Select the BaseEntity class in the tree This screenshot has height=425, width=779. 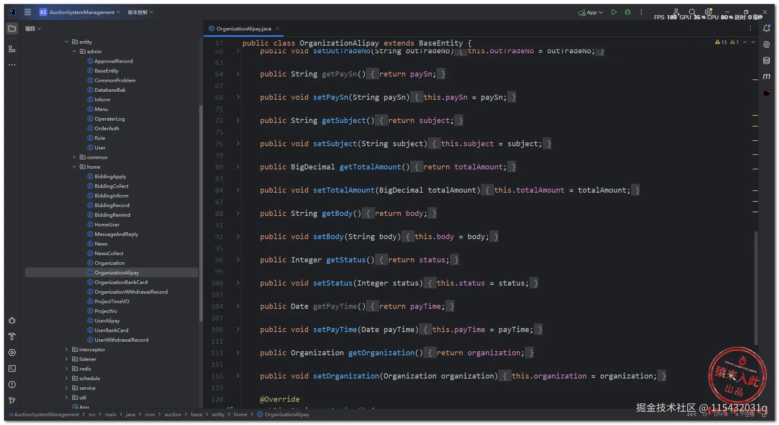click(106, 70)
